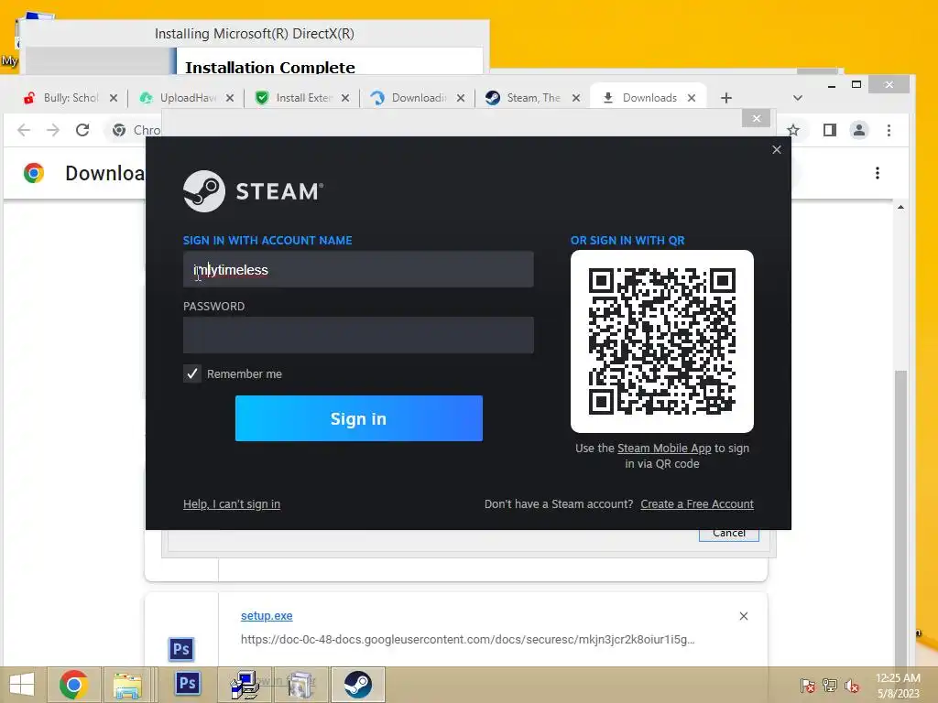Screen dimensions: 938x703
Task: Bookmark this page with star icon
Action: tap(793, 130)
